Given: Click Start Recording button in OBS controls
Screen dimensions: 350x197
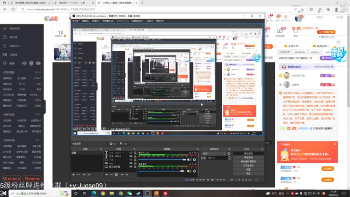Looking at the screenshot, I should click(x=248, y=158).
